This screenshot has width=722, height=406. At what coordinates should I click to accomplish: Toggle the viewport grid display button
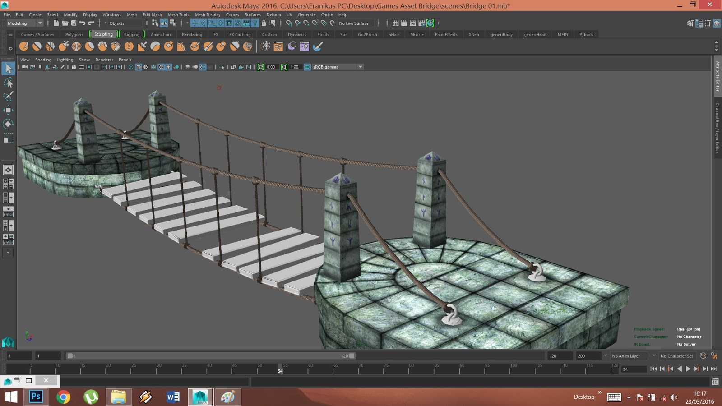74,67
